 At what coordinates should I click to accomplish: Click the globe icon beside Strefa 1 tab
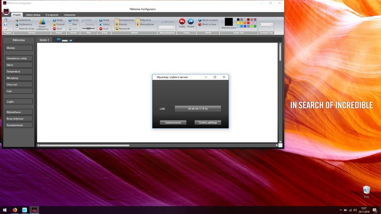(58, 40)
